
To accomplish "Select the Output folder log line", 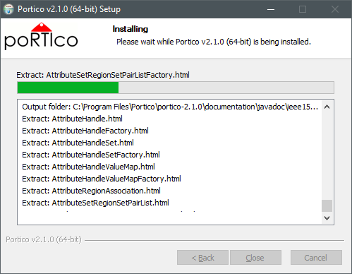I will 170,107.
